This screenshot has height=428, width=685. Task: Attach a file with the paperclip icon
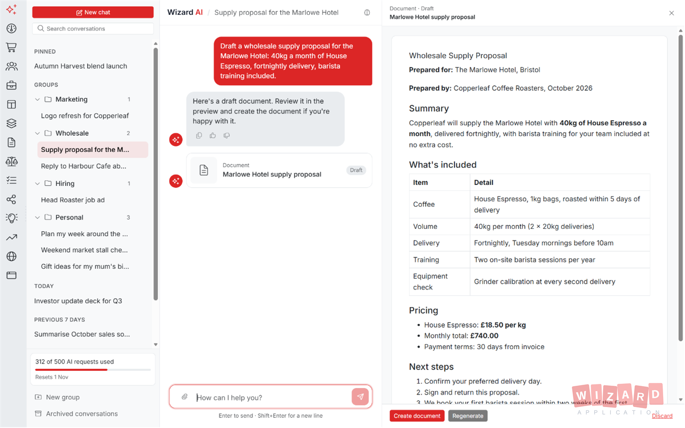185,397
